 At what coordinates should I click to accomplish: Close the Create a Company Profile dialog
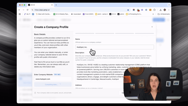152,27
